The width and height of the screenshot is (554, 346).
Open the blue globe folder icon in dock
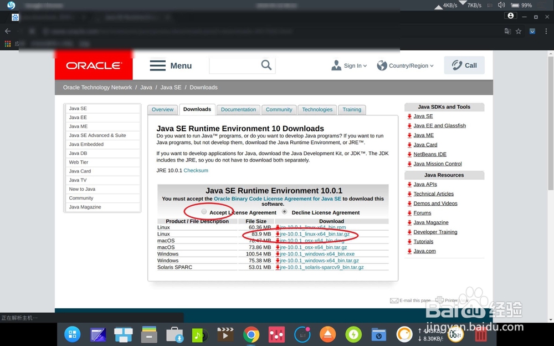[x=379, y=335]
